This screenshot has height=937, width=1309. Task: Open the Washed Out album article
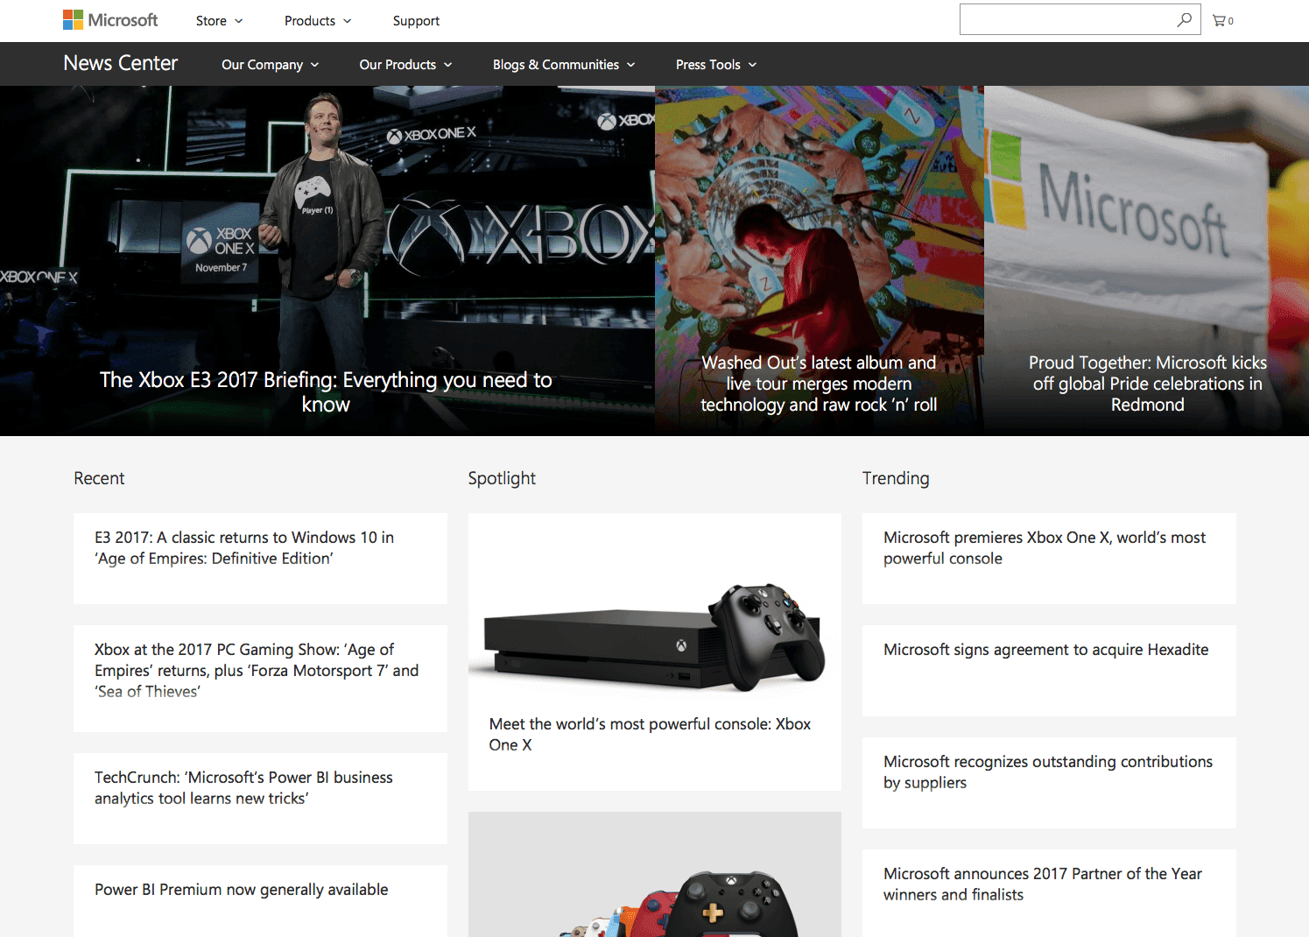819,384
